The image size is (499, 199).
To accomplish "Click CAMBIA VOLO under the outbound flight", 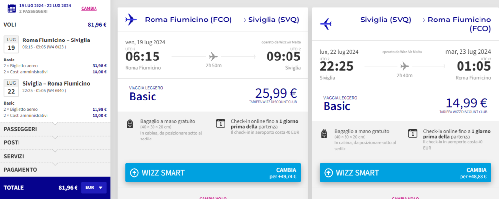I will (213, 198).
